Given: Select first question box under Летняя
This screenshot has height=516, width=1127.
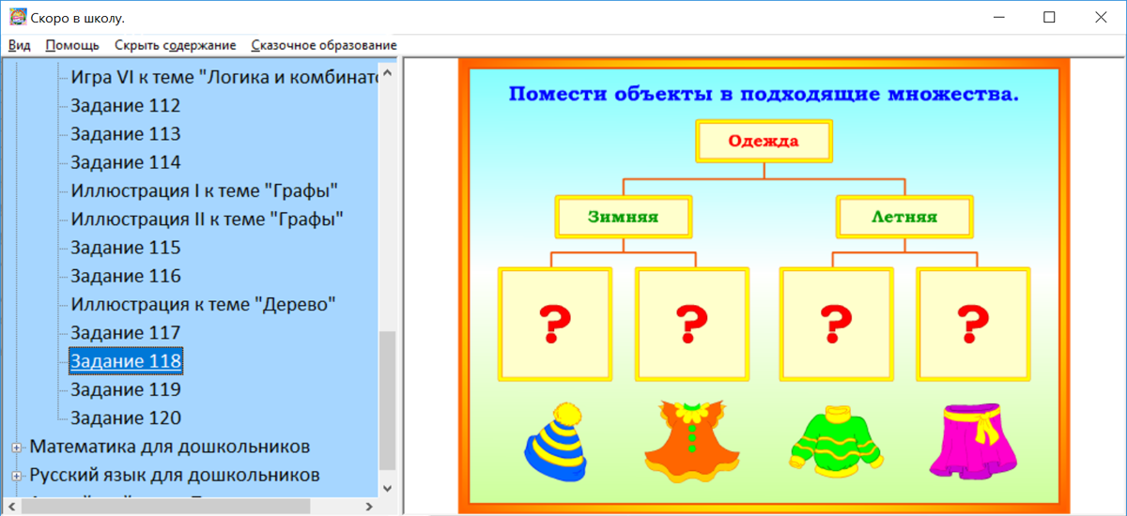Looking at the screenshot, I should (836, 323).
